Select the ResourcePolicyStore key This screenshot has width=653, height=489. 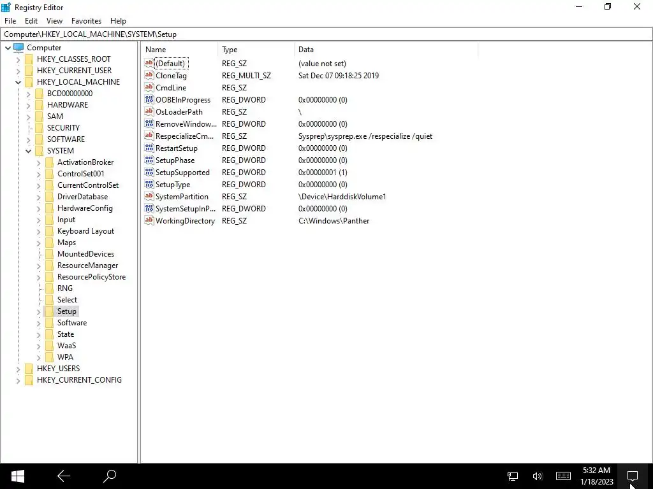click(x=91, y=276)
